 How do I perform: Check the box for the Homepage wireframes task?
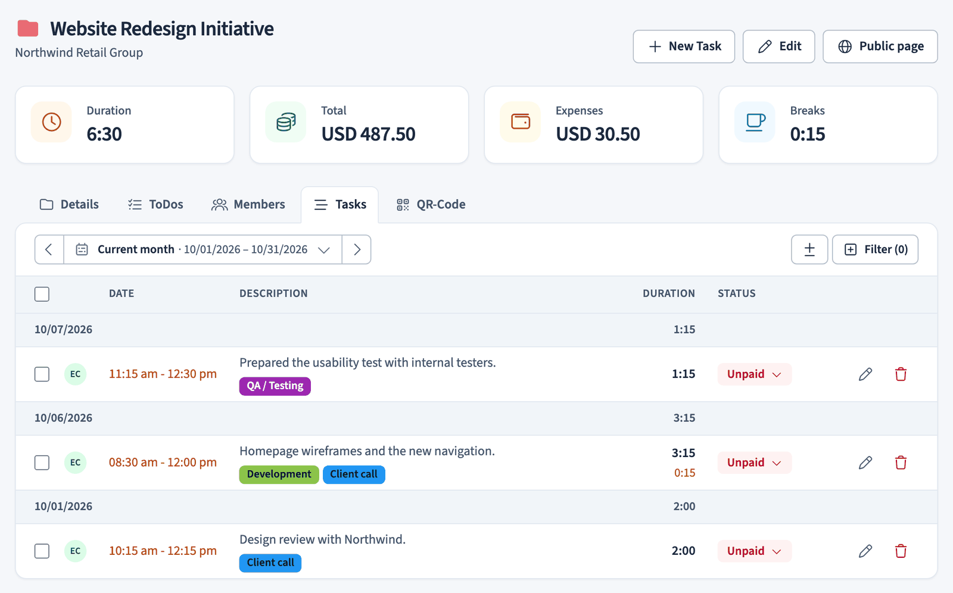42,462
